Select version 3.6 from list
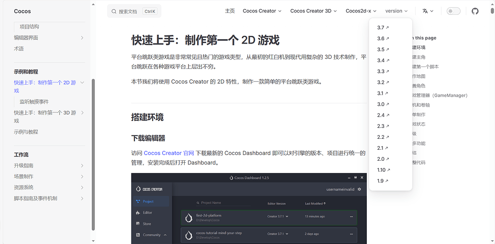 pos(383,38)
